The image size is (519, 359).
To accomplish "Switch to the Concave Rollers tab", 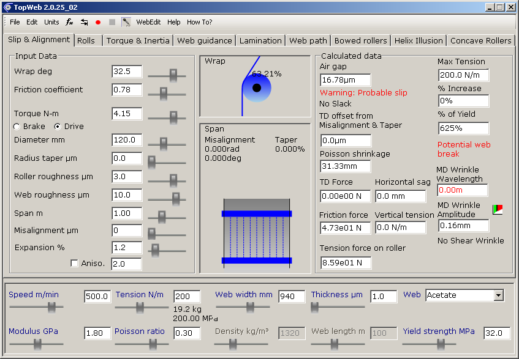I will coord(481,40).
